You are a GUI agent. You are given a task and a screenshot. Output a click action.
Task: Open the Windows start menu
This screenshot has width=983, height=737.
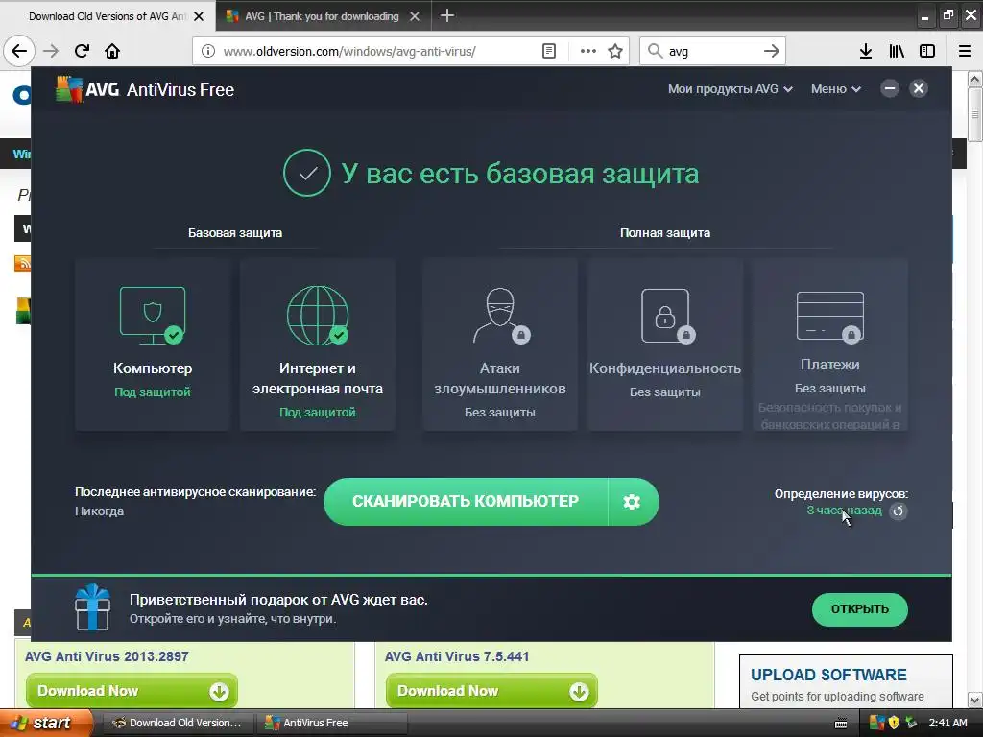coord(45,723)
